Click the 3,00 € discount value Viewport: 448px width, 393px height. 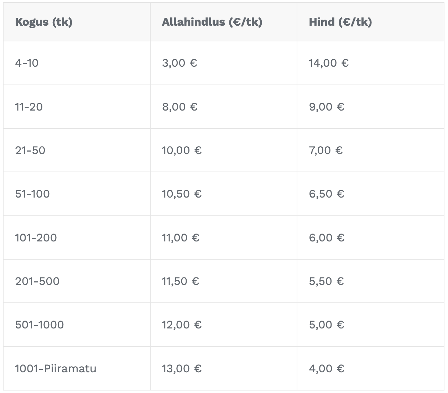pyautogui.click(x=179, y=63)
